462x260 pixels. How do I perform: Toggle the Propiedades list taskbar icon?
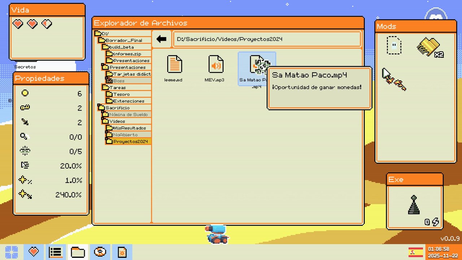tap(56, 251)
